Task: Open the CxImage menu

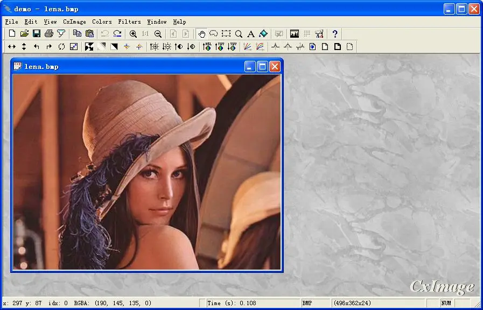Action: point(74,22)
